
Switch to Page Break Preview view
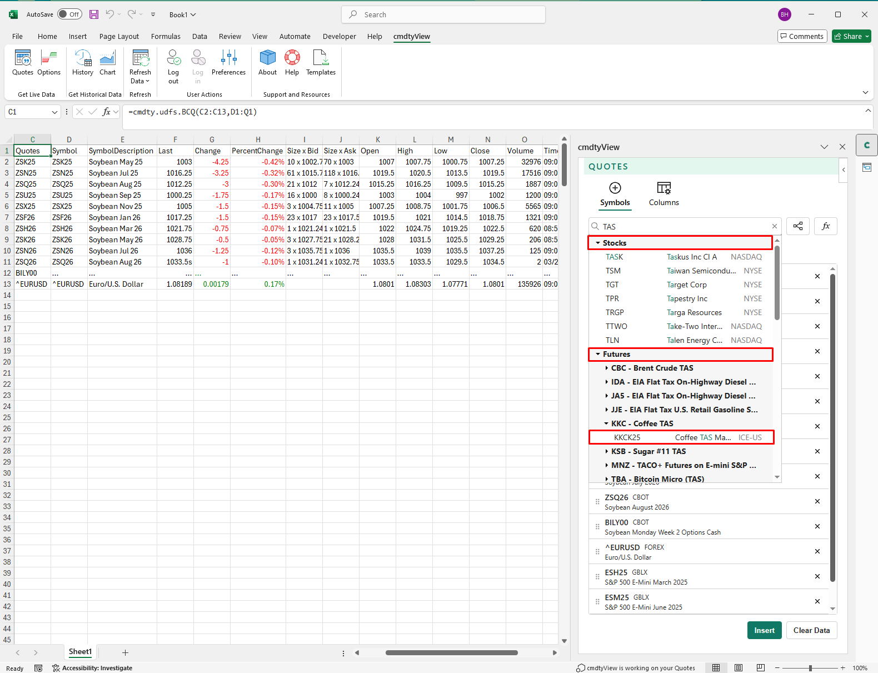pyautogui.click(x=761, y=667)
